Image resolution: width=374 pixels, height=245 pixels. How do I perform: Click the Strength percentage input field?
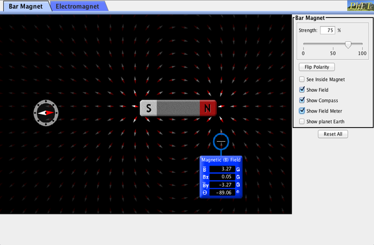coord(328,30)
